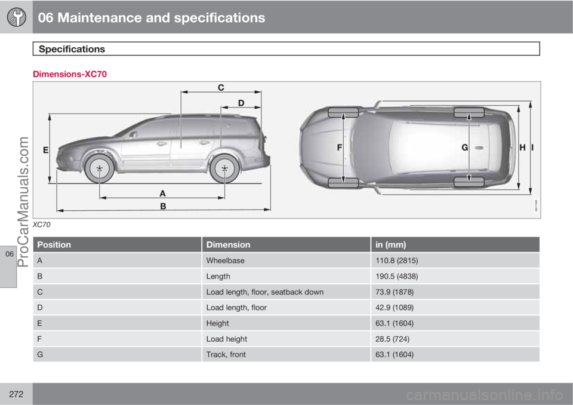This screenshot has height=405, width=573.
Task: Click label 'F' on top-view diagram
Action: coord(340,148)
